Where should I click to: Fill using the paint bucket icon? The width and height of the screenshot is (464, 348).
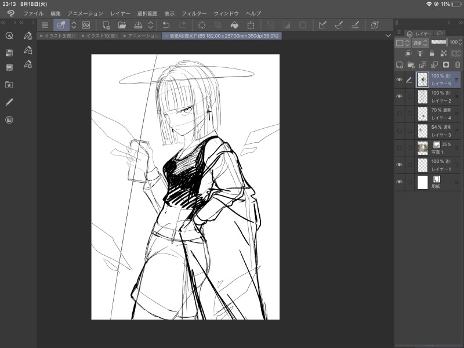point(234,25)
